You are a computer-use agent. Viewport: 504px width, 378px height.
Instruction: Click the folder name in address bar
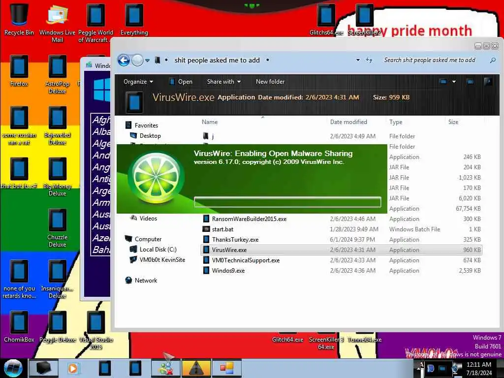click(x=217, y=60)
